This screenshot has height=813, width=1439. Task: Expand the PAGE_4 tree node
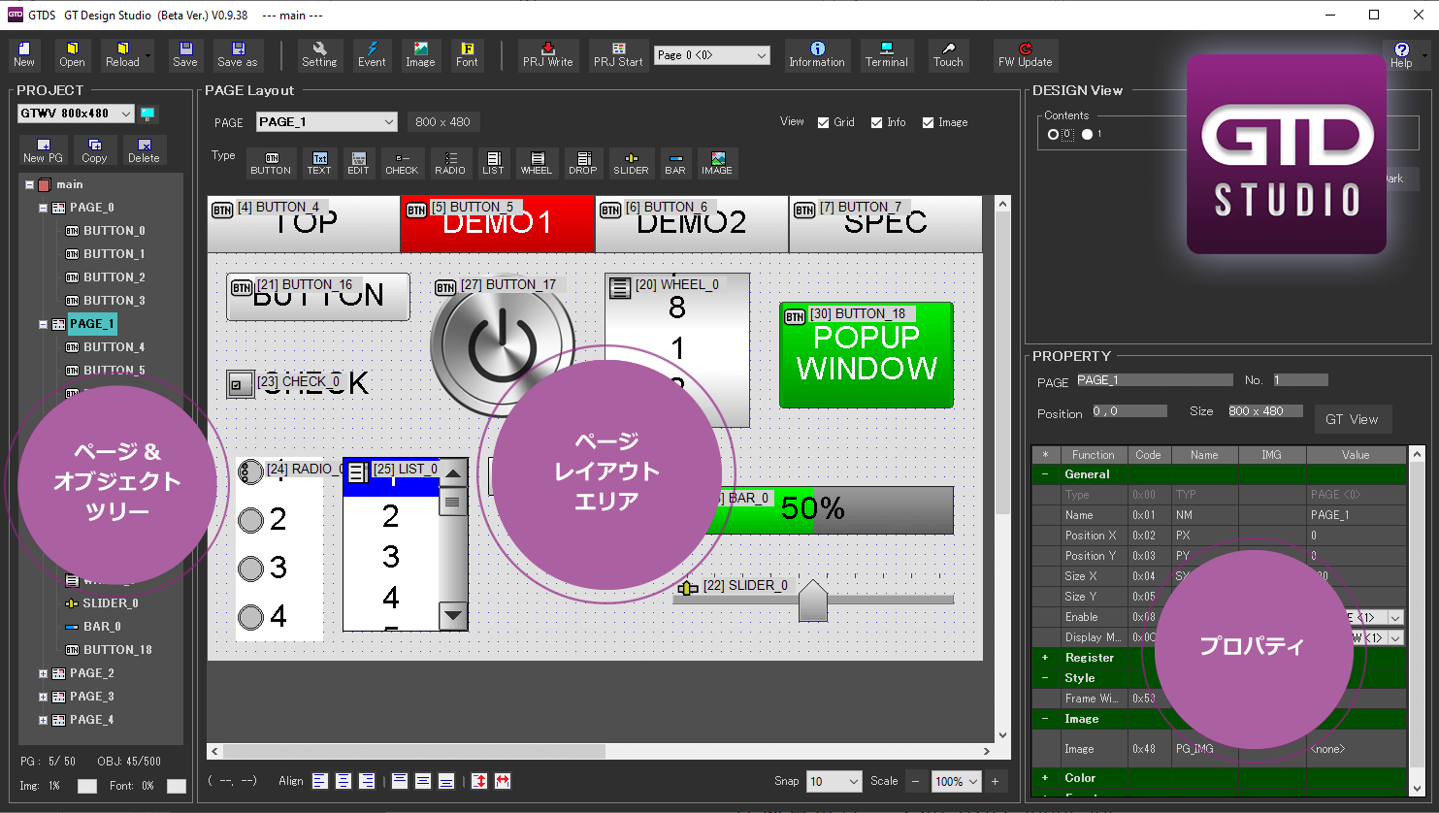pos(43,720)
